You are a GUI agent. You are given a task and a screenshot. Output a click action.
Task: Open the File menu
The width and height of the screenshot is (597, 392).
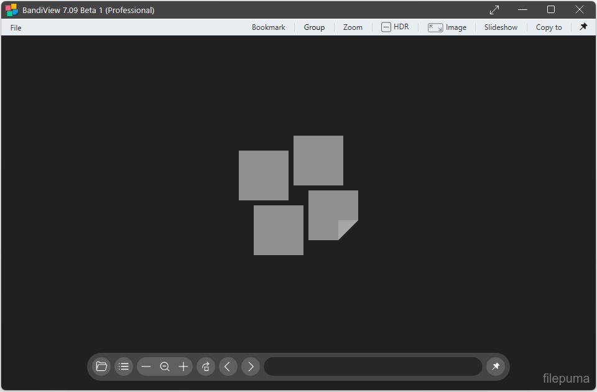point(16,27)
